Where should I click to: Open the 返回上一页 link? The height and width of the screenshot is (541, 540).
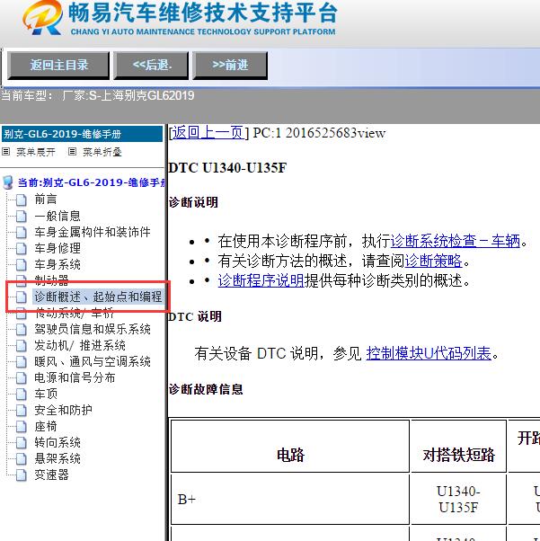208,133
